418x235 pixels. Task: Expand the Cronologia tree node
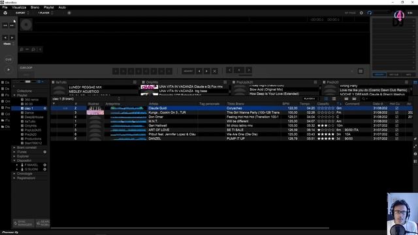click(14, 174)
